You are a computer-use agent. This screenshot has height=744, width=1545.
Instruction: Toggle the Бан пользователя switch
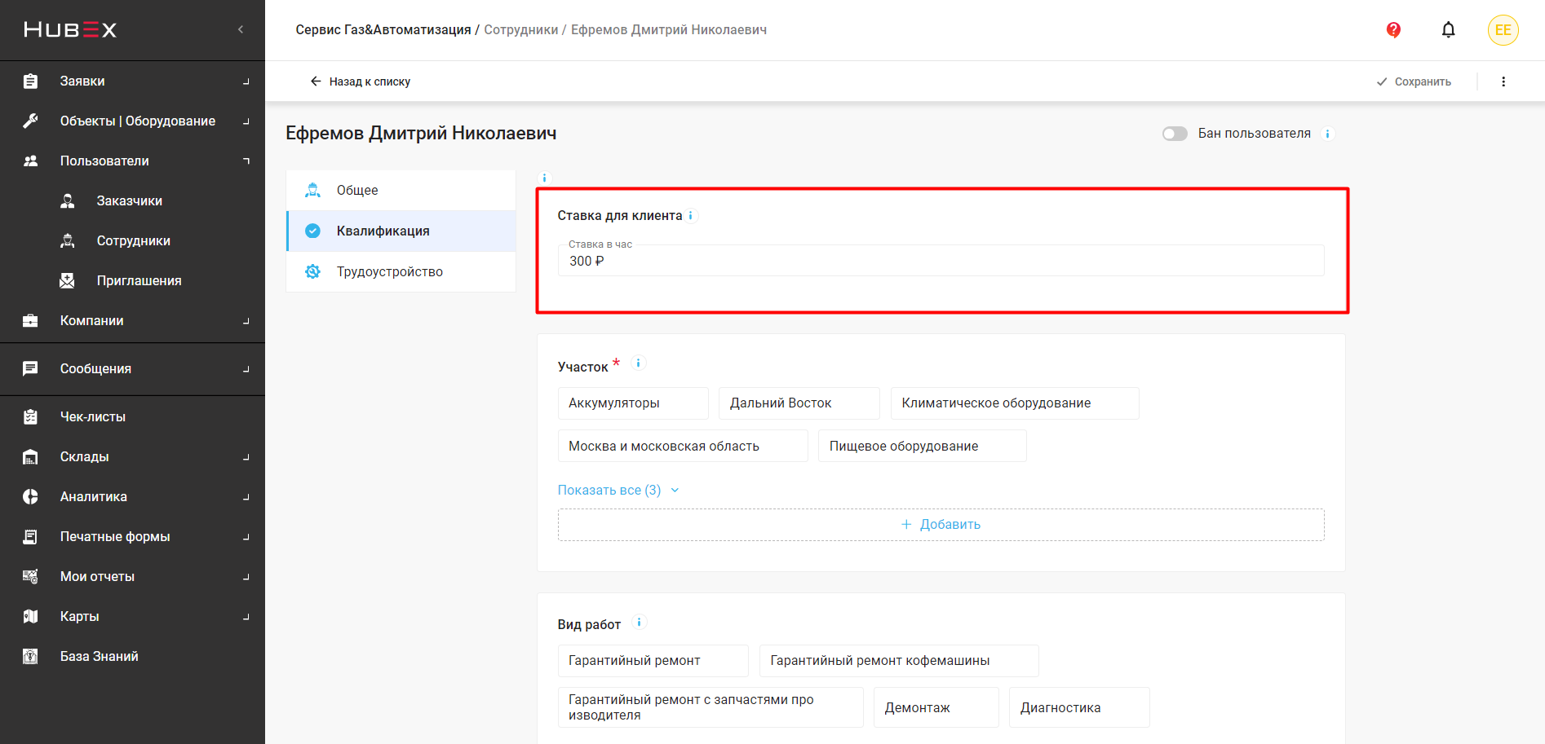point(1175,134)
